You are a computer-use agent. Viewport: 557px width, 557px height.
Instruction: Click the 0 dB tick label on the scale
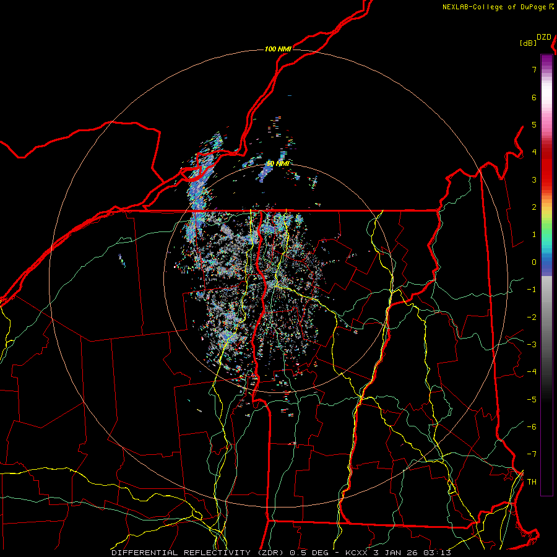coord(534,262)
